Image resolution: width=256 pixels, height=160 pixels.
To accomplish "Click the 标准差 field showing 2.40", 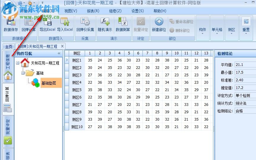I will click(245, 80).
